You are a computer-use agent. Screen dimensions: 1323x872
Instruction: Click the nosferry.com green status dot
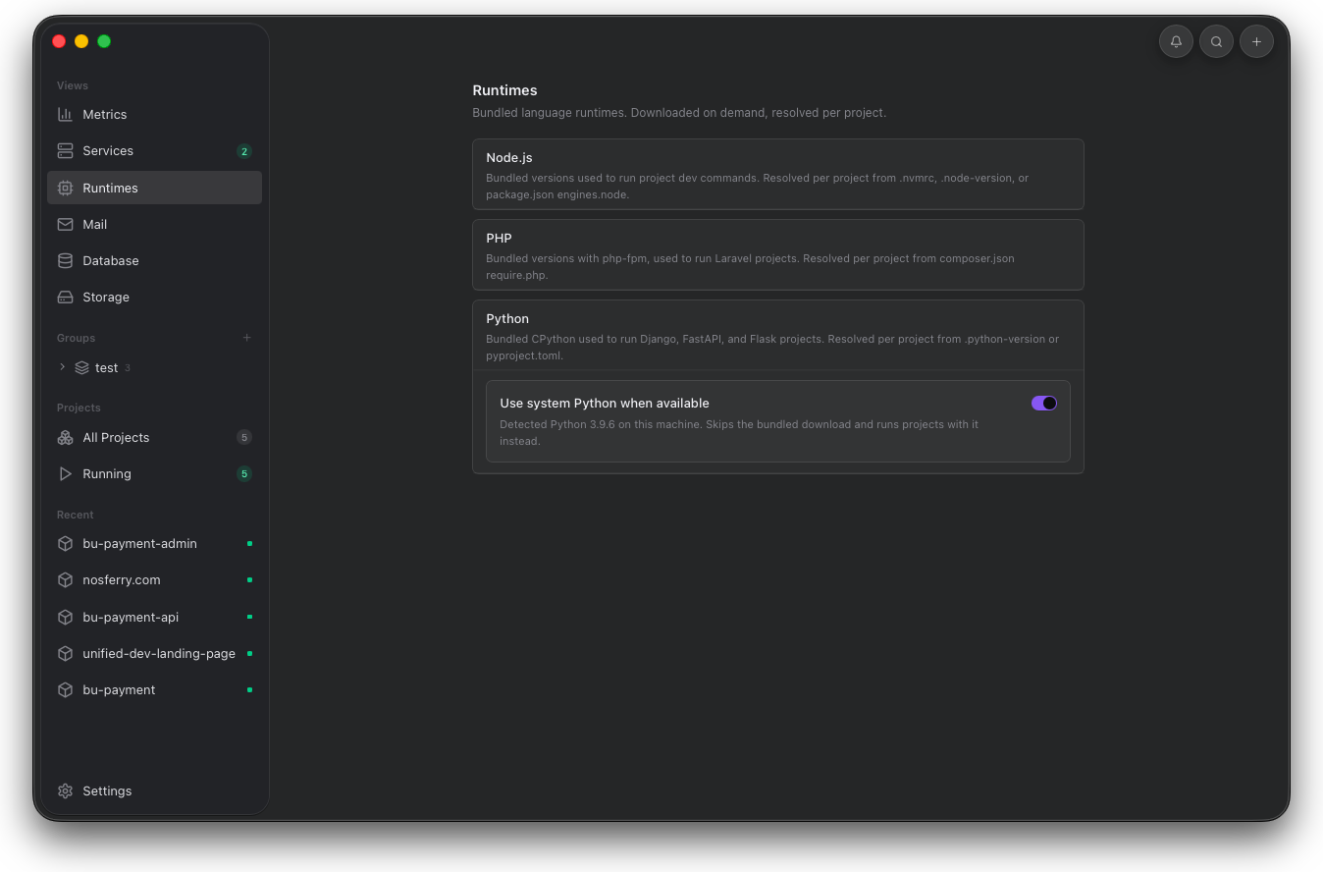(249, 579)
